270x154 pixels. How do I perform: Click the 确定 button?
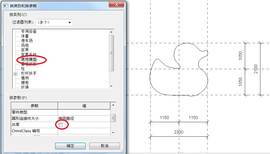coord(70,146)
